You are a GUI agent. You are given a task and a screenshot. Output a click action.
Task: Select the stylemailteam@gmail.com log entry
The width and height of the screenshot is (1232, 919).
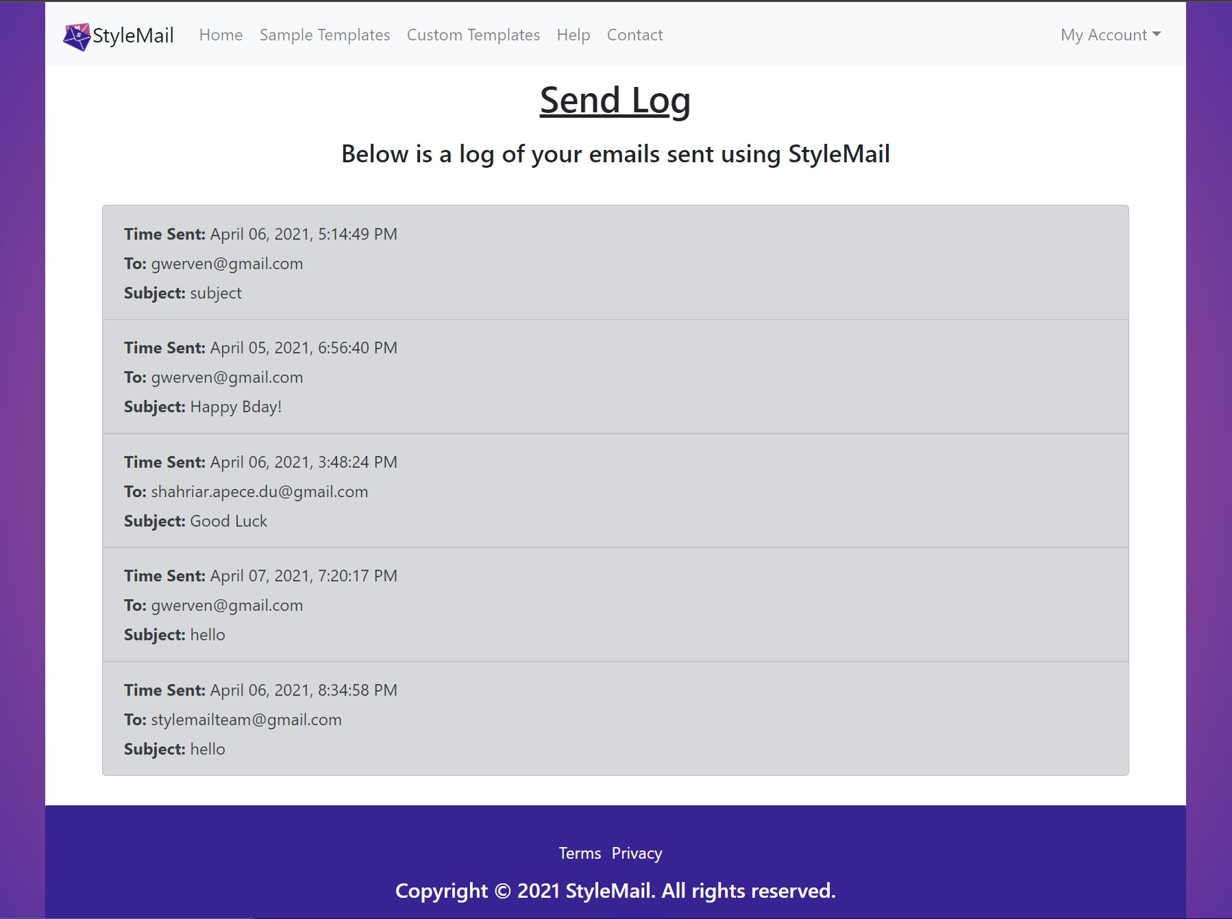click(615, 718)
